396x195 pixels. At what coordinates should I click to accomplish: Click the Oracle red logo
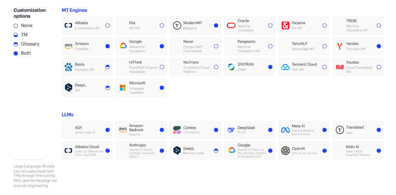tap(231, 25)
